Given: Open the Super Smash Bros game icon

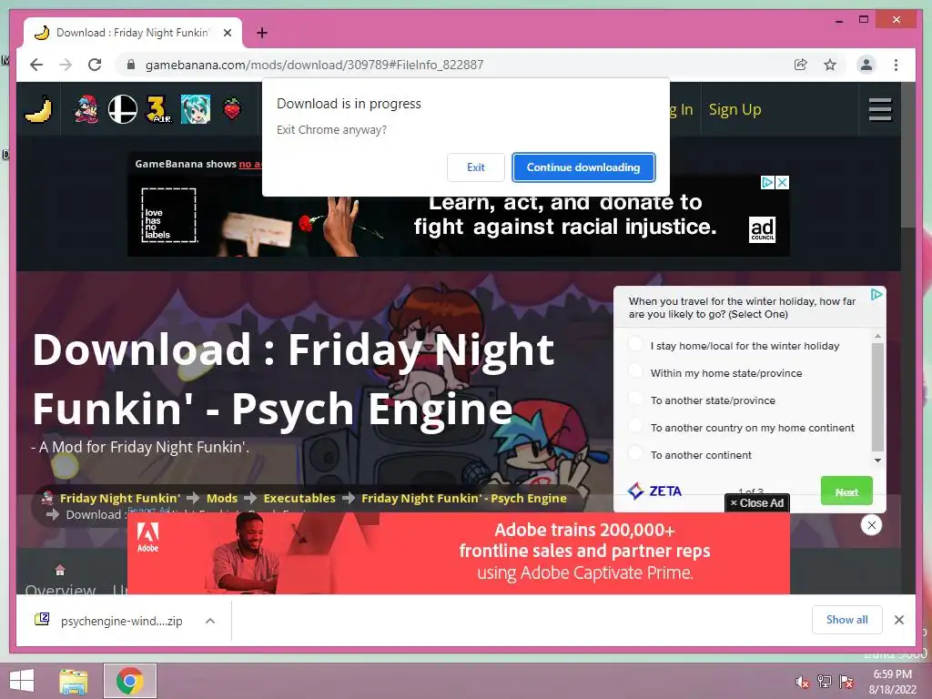Looking at the screenshot, I should pos(123,109).
